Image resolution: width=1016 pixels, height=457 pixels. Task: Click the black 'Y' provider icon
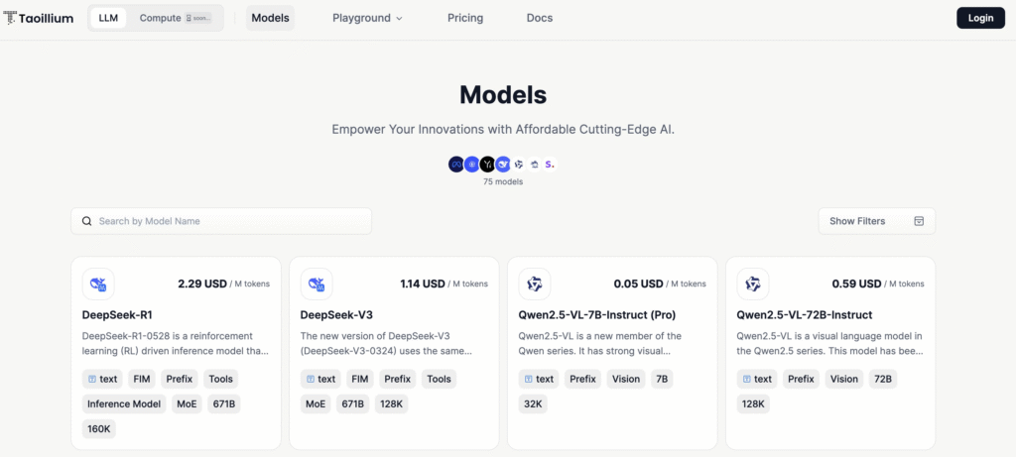[487, 165]
